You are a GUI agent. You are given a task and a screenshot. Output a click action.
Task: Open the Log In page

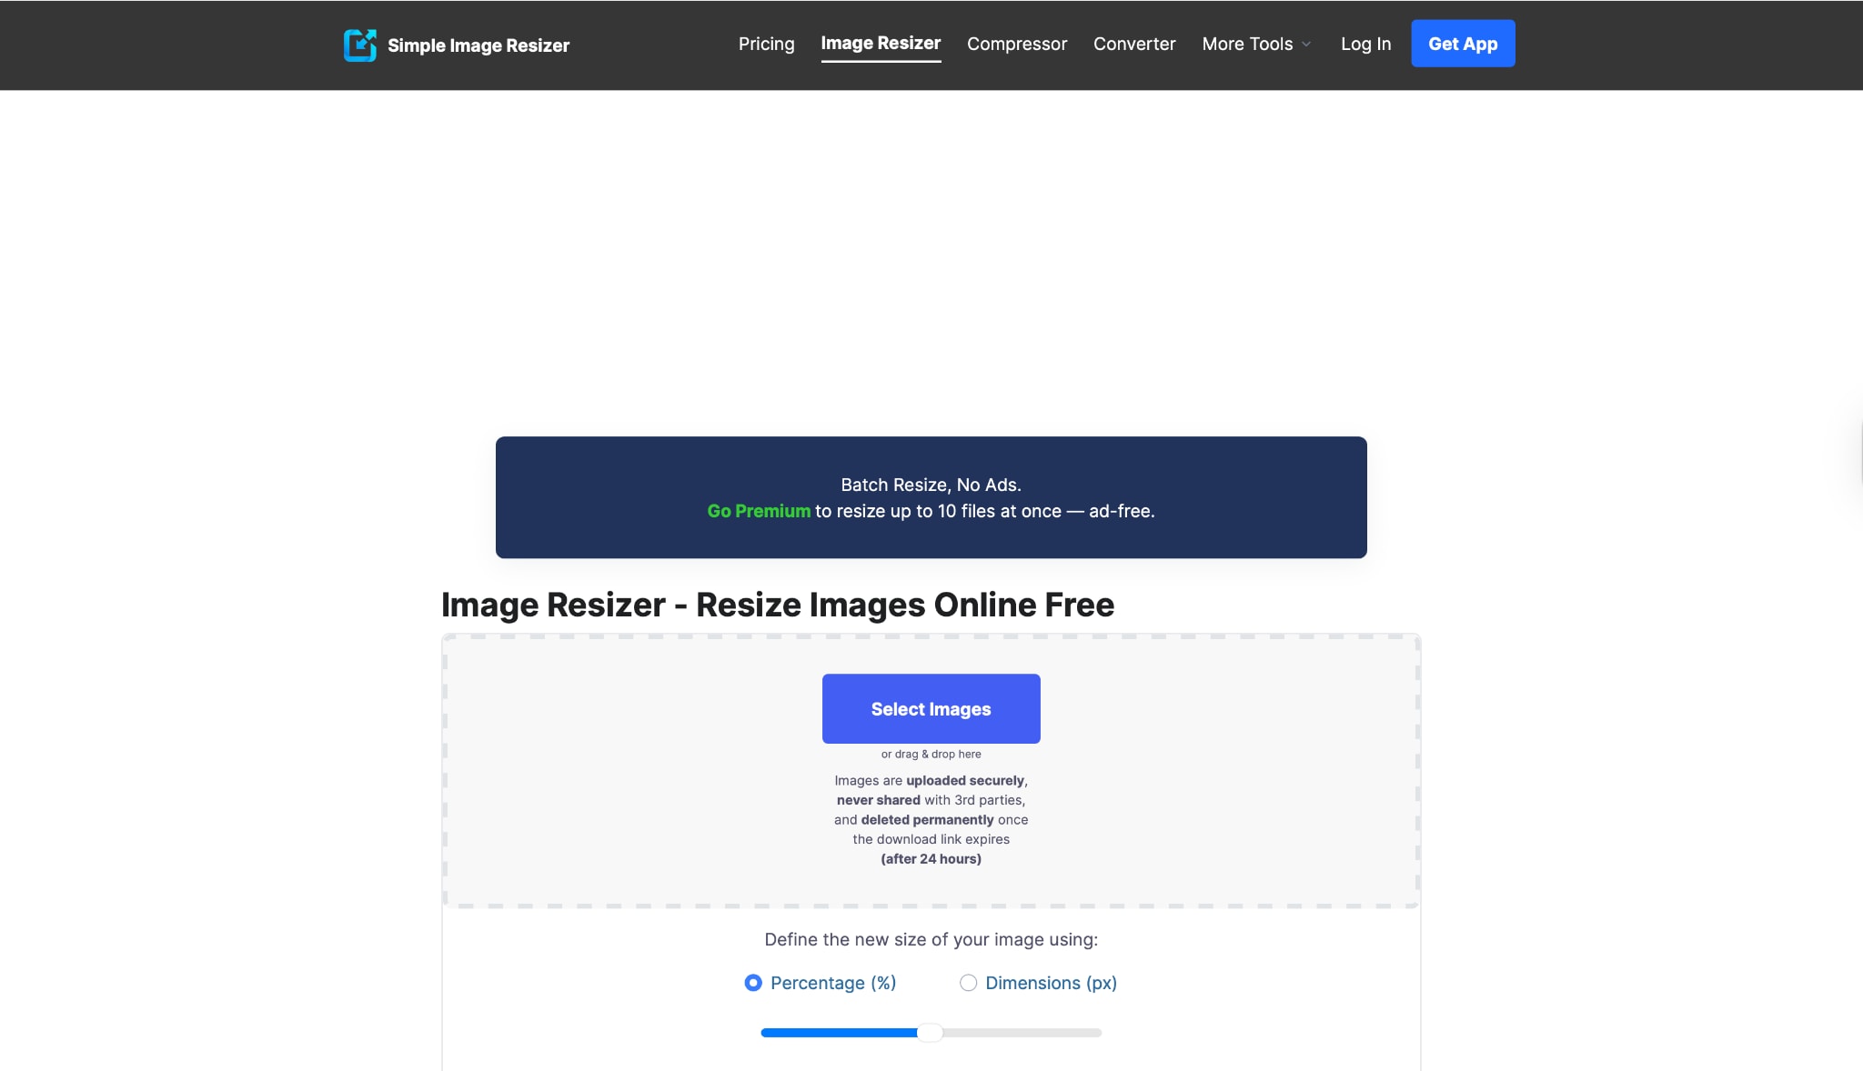coord(1365,44)
